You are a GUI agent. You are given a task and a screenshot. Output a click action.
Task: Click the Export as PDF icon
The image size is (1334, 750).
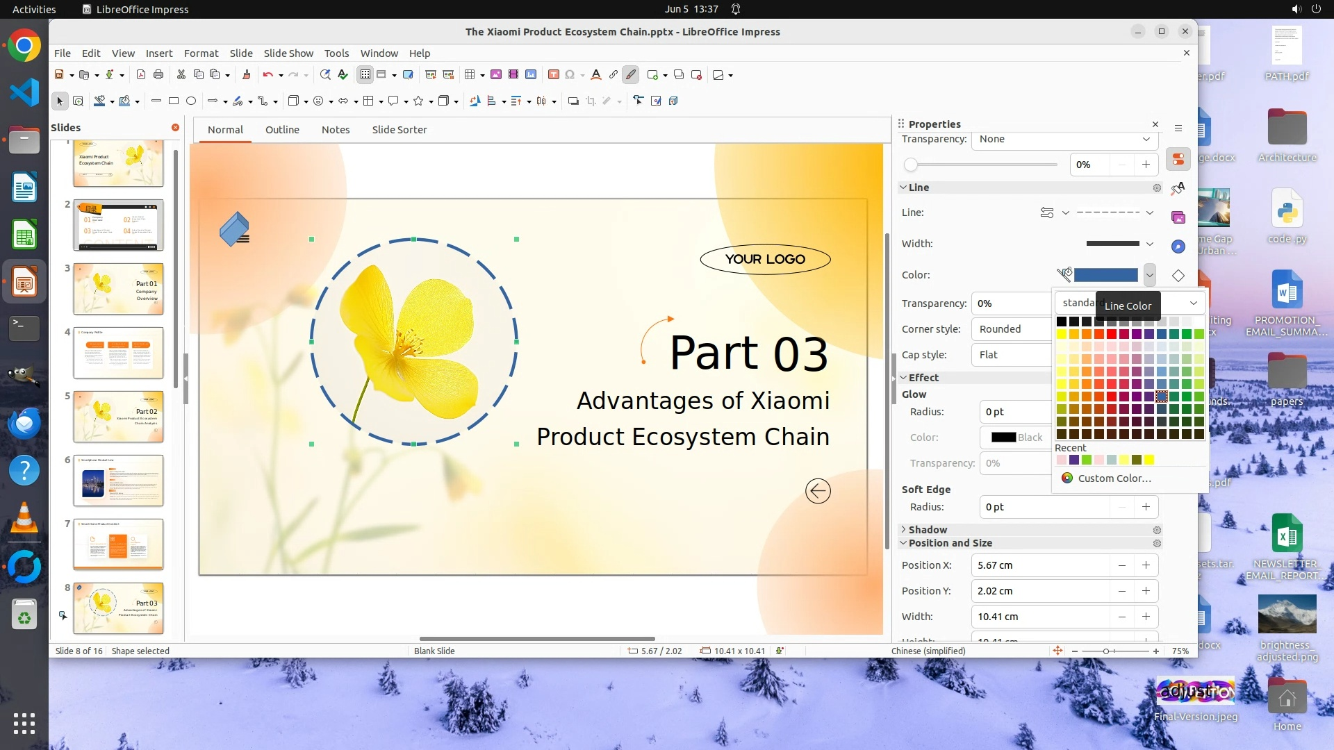coord(141,75)
